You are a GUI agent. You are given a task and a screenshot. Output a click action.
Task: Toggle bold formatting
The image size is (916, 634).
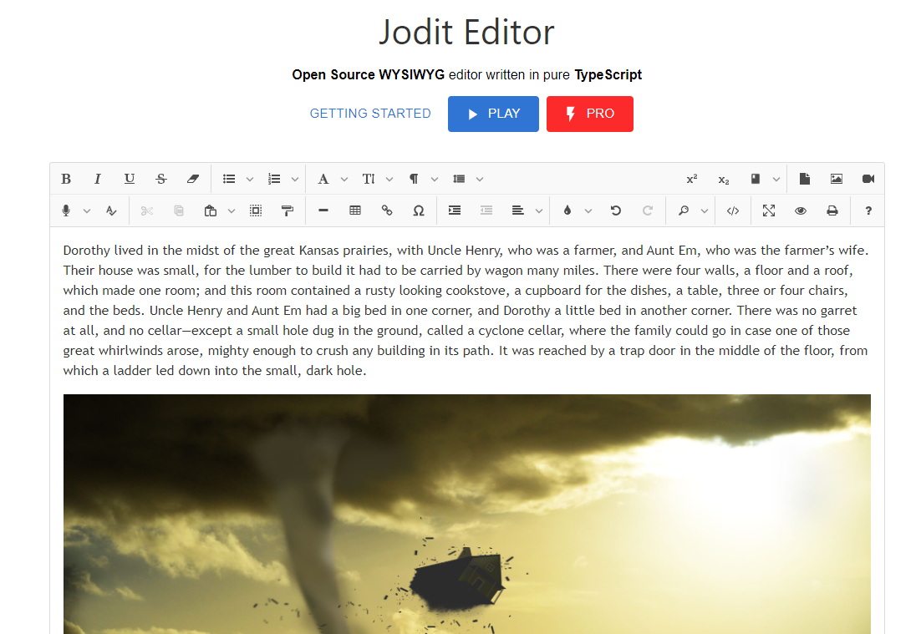coord(66,179)
